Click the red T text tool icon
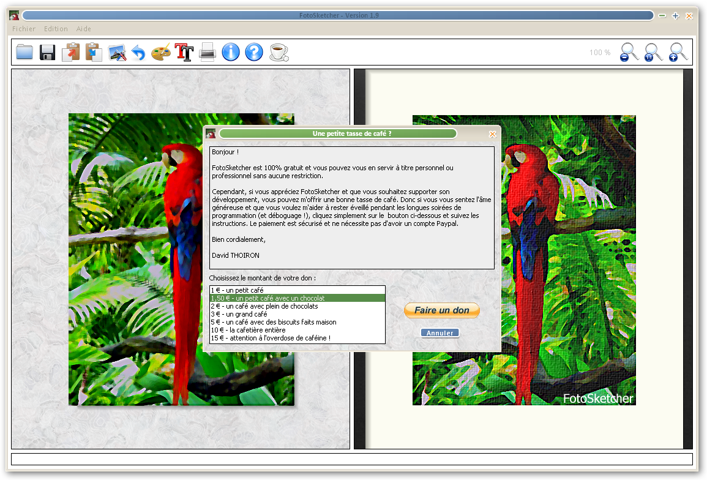The height and width of the screenshot is (480, 707). 184,52
